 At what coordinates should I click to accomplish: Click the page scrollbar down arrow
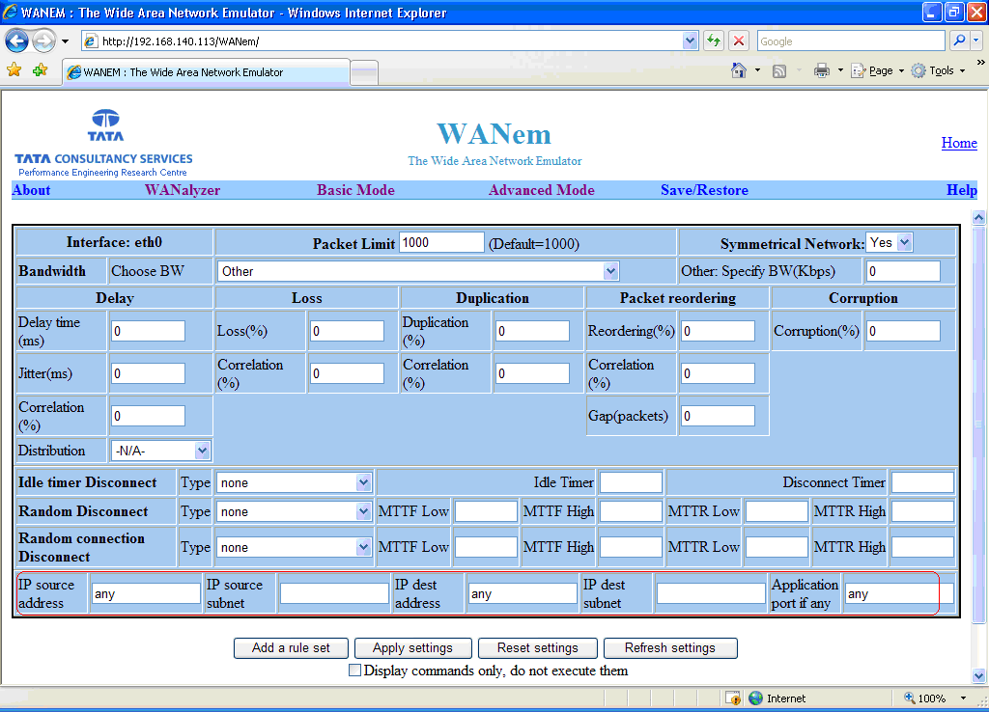click(x=978, y=676)
